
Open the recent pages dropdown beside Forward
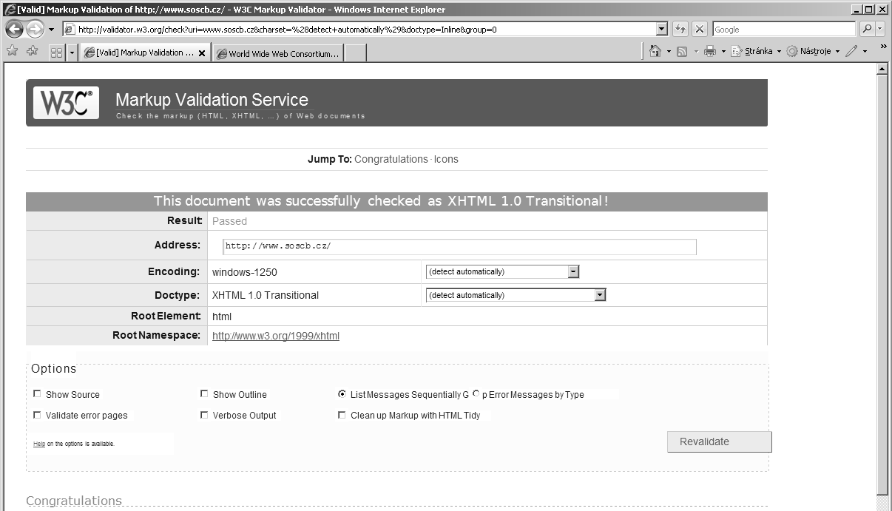coord(51,30)
